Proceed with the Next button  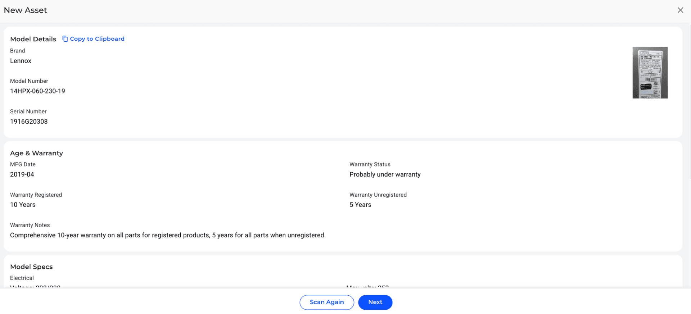(x=375, y=302)
